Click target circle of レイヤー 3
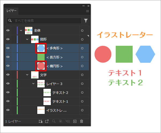This screenshot has height=133, width=161. coord(82,84)
